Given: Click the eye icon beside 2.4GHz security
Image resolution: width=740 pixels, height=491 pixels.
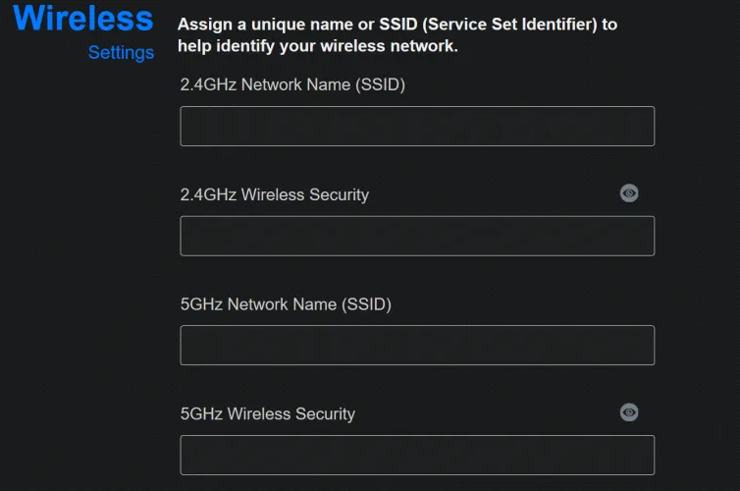Looking at the screenshot, I should (x=629, y=193).
